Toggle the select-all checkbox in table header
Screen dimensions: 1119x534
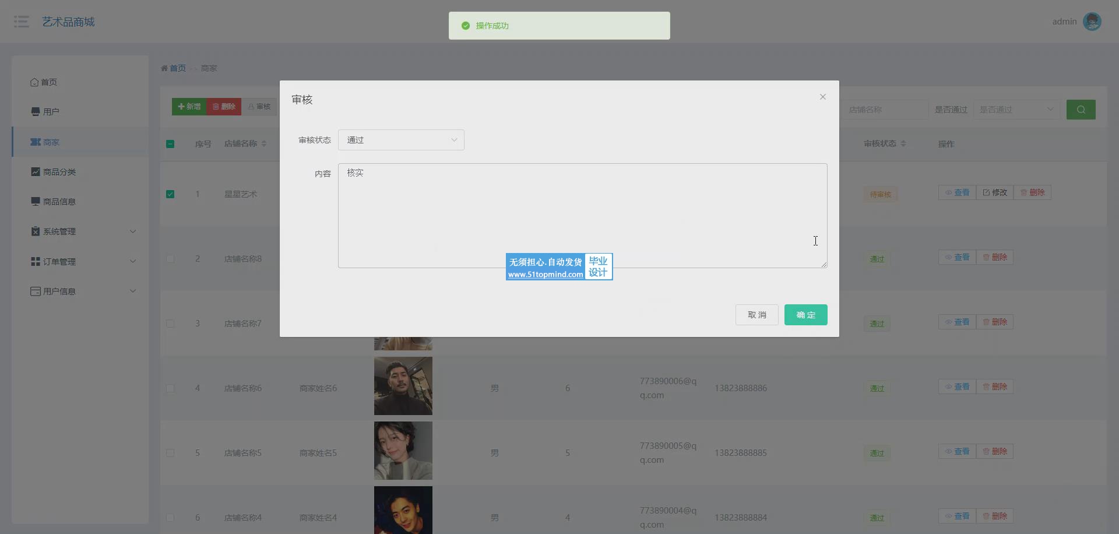pyautogui.click(x=170, y=144)
